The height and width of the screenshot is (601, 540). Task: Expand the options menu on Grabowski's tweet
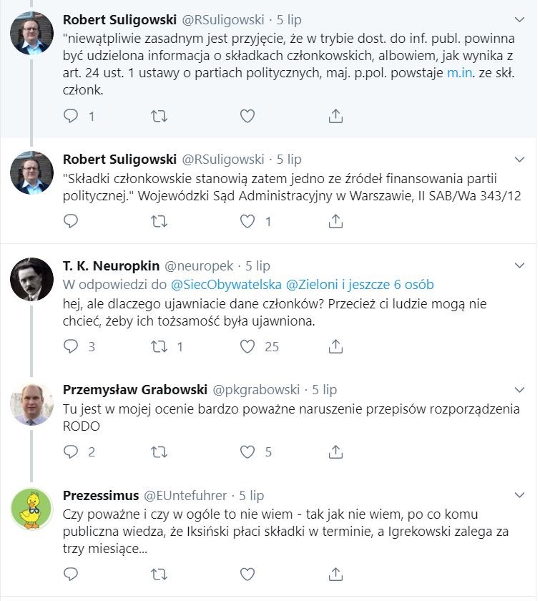click(520, 390)
